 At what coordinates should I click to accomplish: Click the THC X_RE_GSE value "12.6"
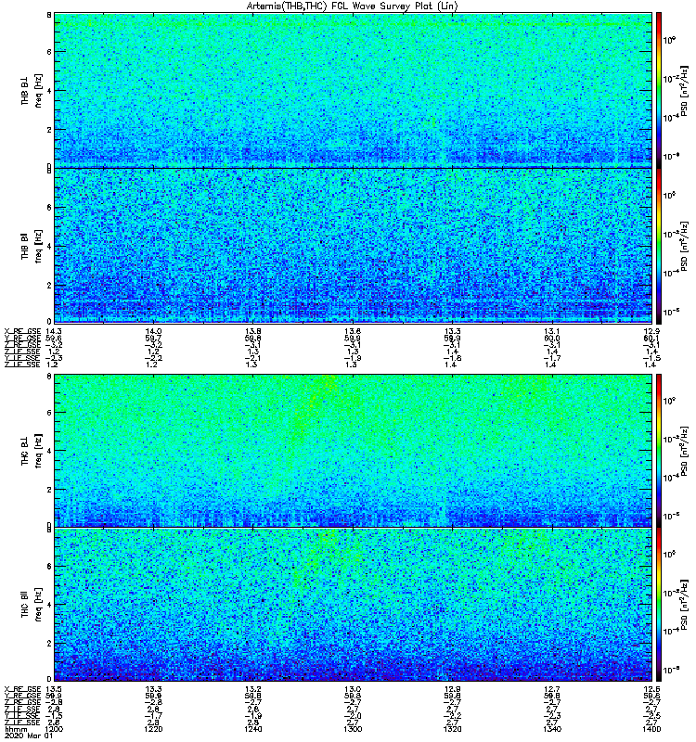(x=651, y=689)
